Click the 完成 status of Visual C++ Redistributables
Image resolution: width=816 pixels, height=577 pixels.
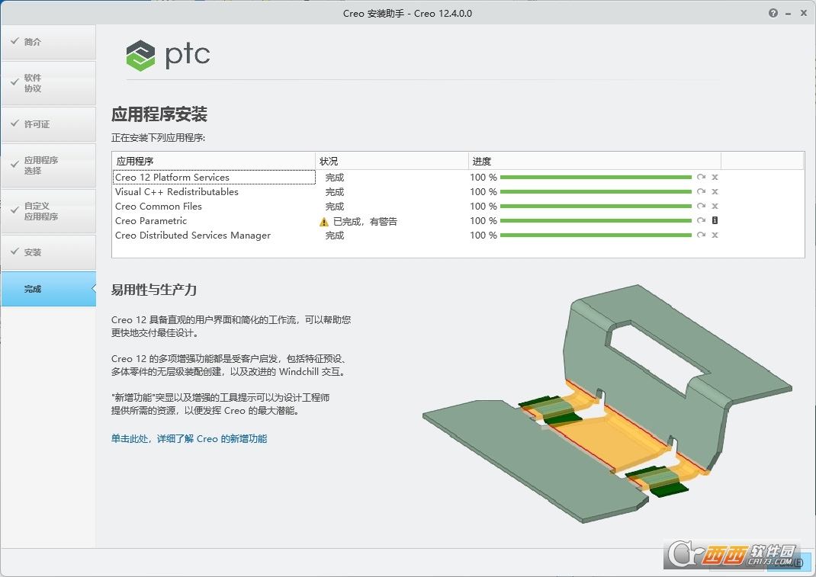point(335,192)
